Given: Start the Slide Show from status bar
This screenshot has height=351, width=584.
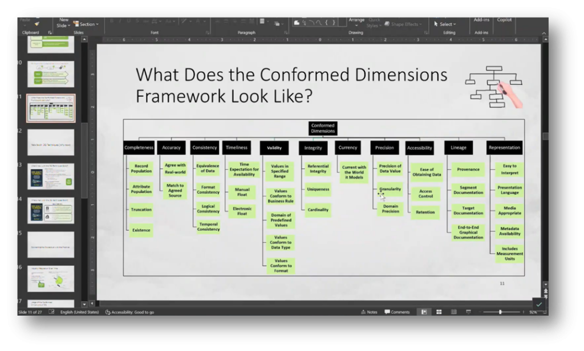Looking at the screenshot, I should [x=468, y=312].
